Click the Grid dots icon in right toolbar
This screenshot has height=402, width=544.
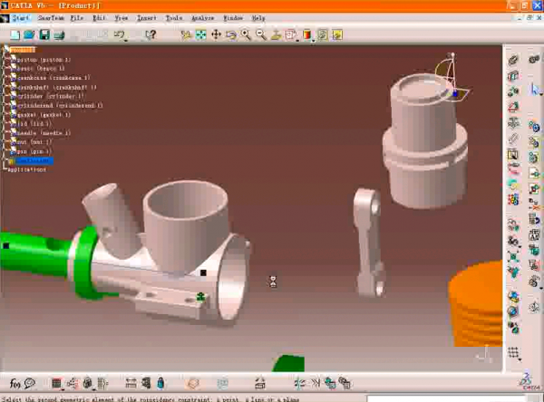tap(513, 353)
